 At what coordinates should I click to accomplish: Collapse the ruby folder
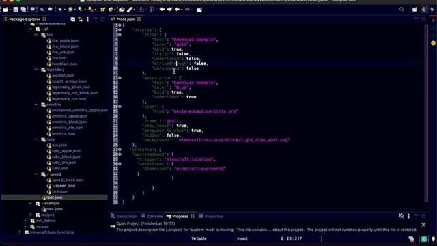click(36, 139)
